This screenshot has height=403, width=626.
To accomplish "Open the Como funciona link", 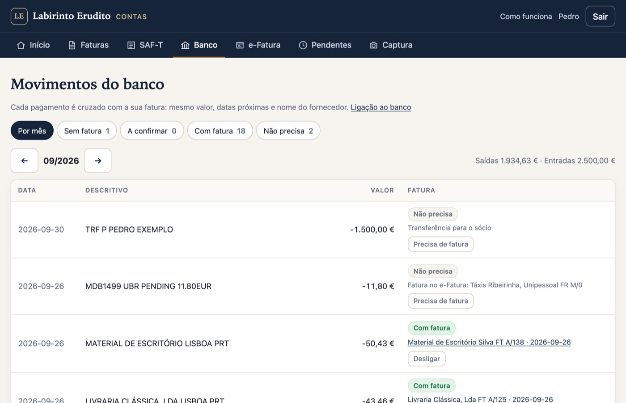I will point(526,17).
